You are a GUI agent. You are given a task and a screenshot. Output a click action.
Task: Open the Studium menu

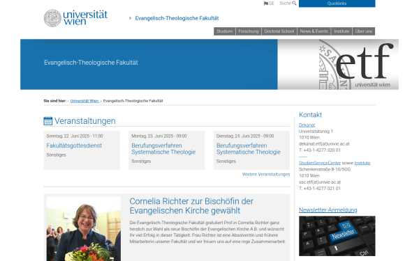click(224, 31)
